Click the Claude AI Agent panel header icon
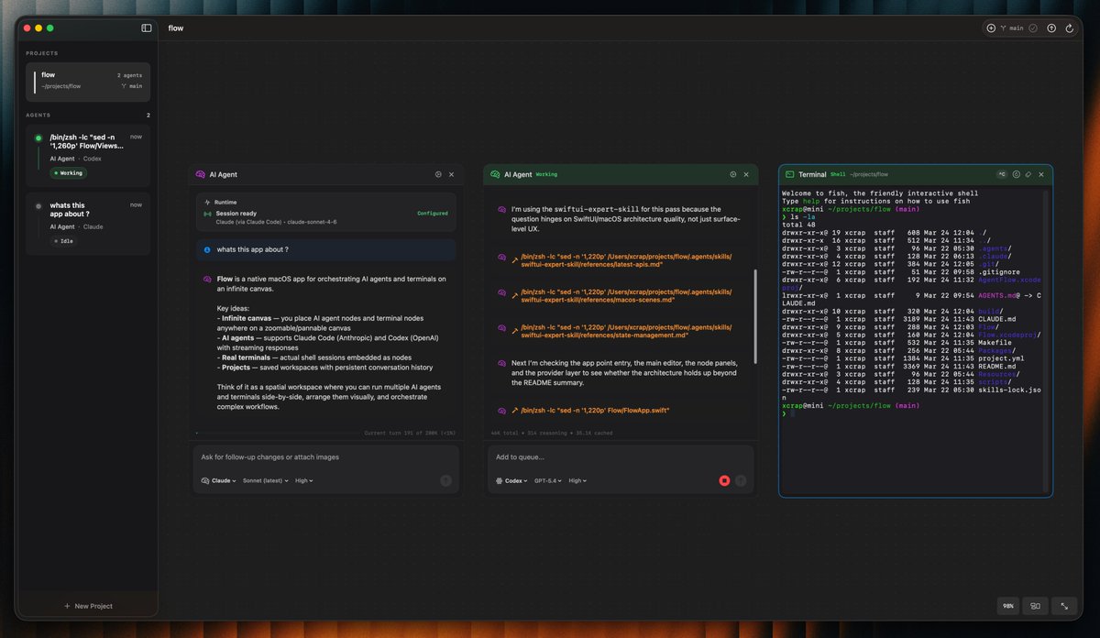The image size is (1100, 638). [201, 174]
